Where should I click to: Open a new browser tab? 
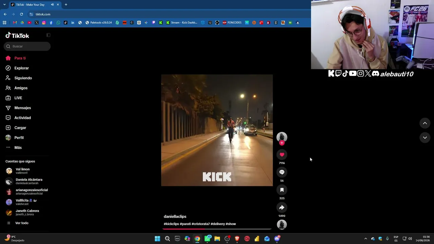[x=66, y=5]
